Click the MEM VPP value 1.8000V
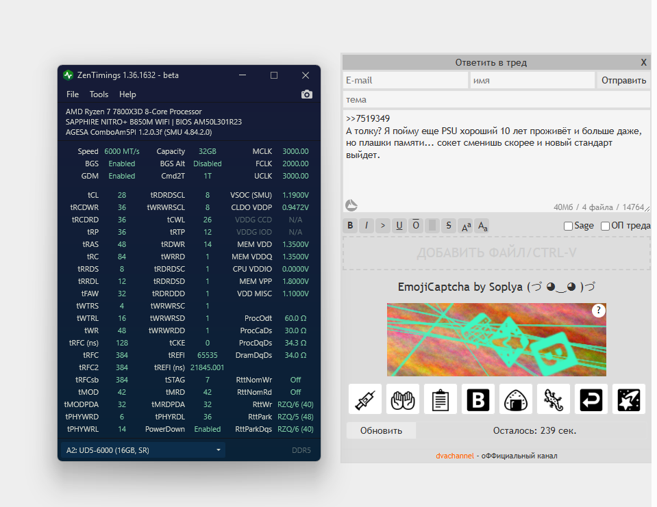The width and height of the screenshot is (657, 507). point(295,281)
